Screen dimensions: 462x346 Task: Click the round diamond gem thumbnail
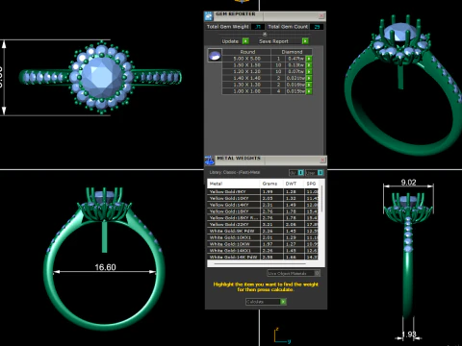coord(215,55)
